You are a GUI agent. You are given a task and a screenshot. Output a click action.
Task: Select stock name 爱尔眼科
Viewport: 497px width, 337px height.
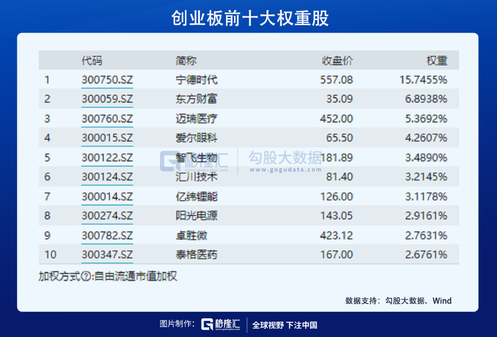[x=196, y=138]
